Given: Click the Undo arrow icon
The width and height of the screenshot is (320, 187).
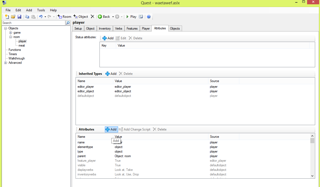Looking at the screenshot, I should click(41, 17).
